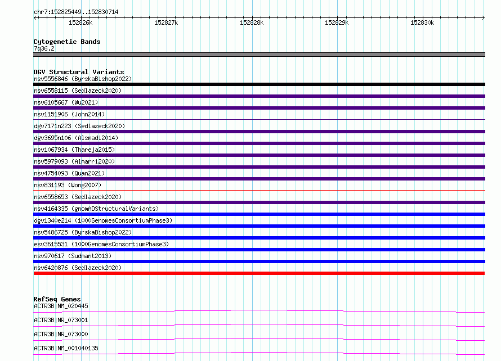
Task: Open nsv6558653 (Sedlazeck2020) variant label
Action: [x=78, y=197]
